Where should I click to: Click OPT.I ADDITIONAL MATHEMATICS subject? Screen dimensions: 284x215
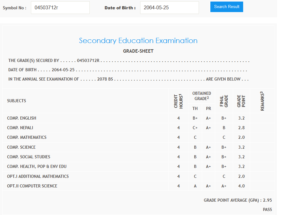tap(38, 176)
